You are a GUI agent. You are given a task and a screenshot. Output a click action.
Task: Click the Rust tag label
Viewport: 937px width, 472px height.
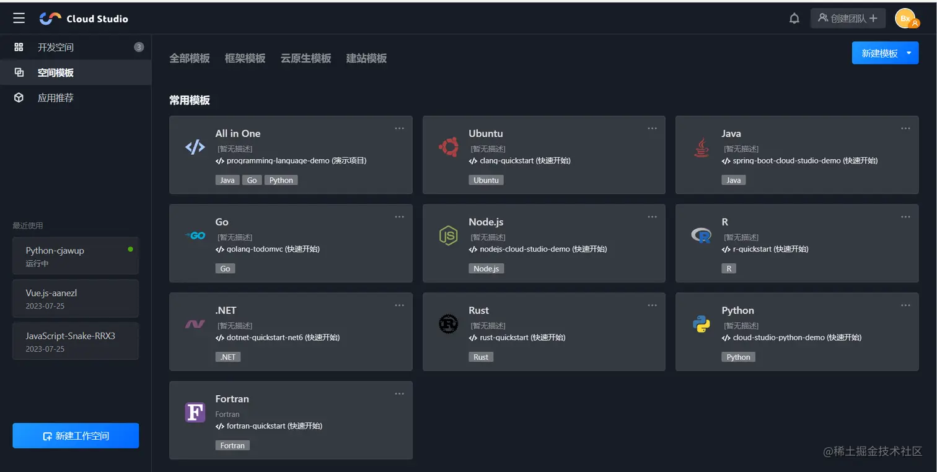[481, 357]
